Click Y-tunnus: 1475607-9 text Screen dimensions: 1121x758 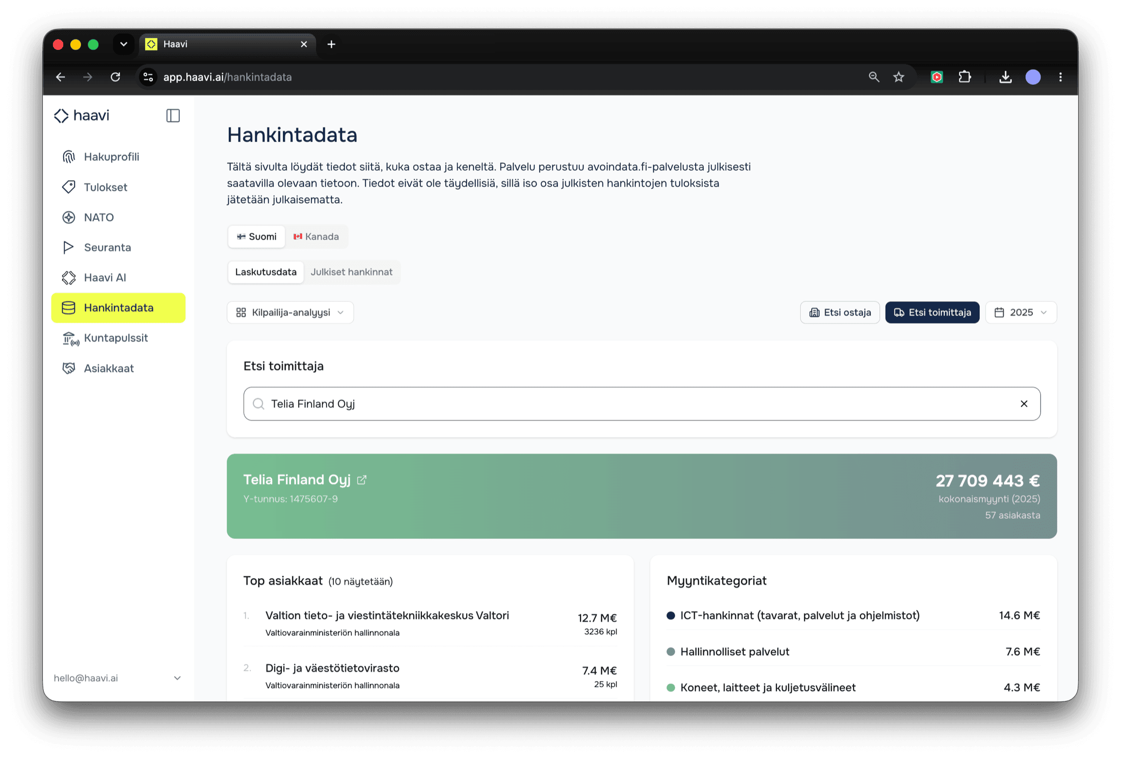click(x=290, y=499)
